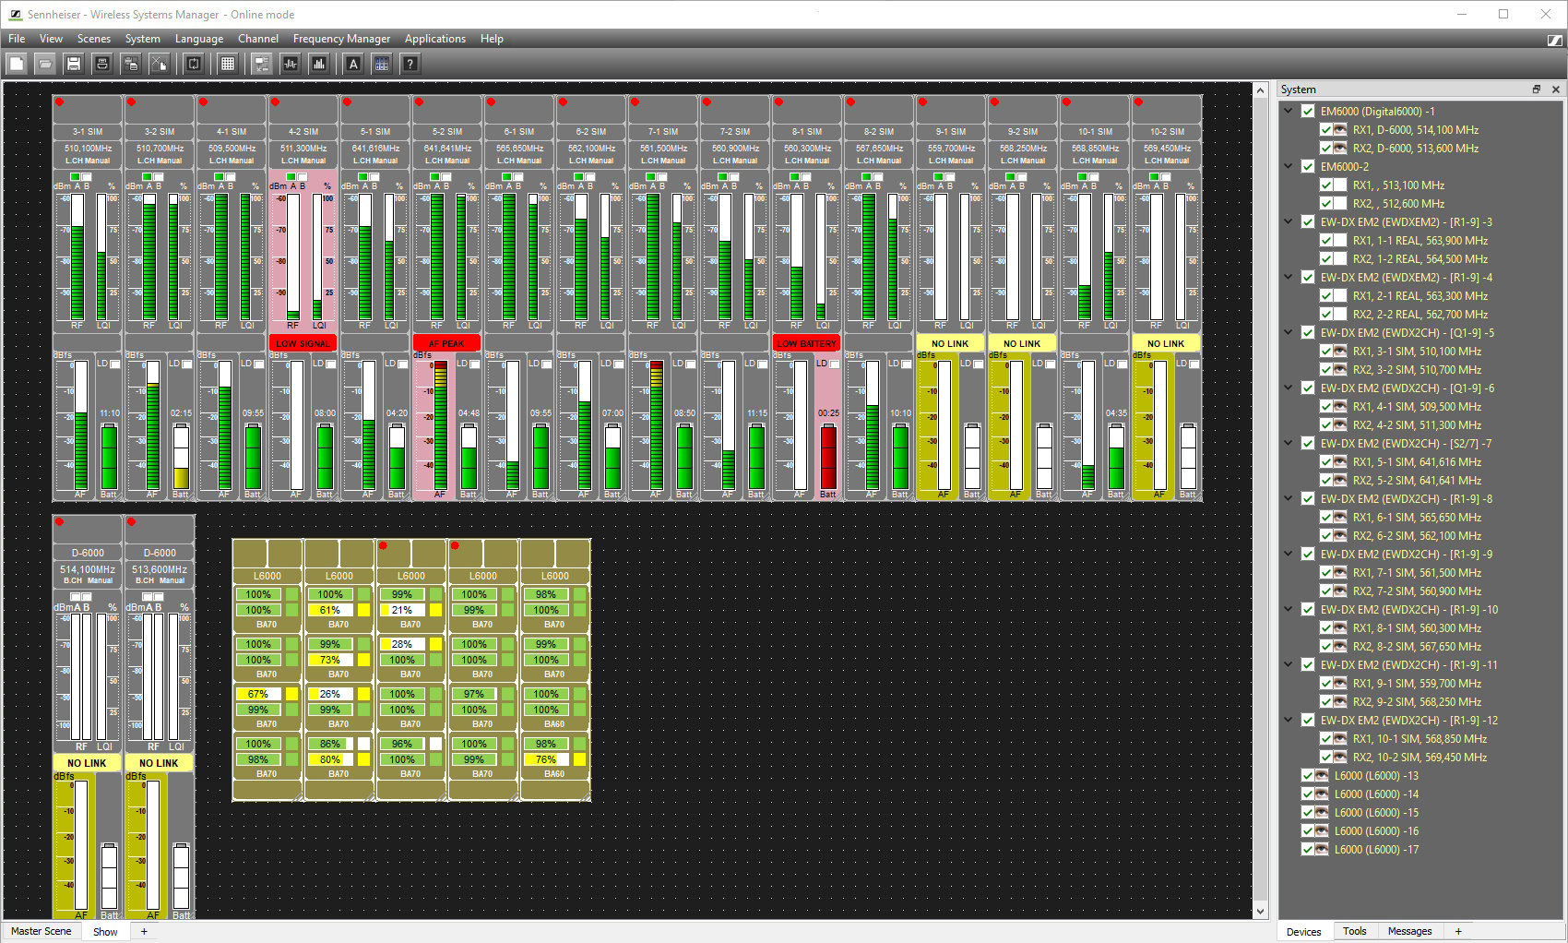
Task: Click the AF PEAK alert on 5-2 SIM
Action: click(446, 343)
